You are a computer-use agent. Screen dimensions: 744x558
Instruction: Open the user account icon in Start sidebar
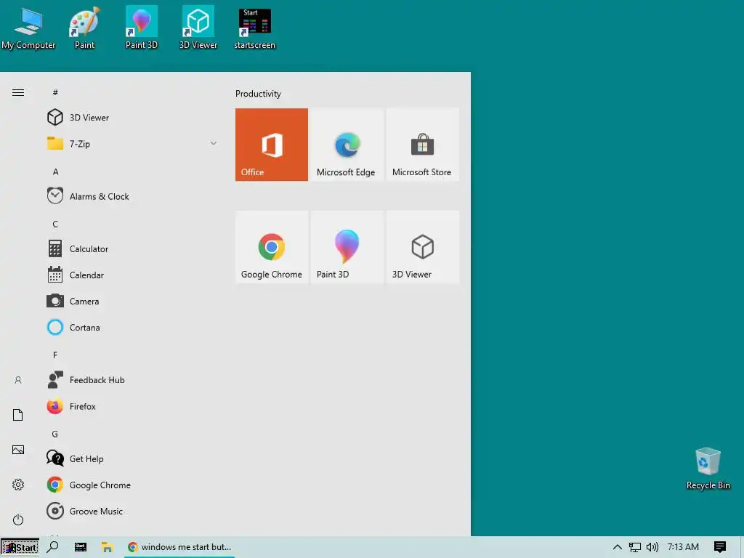pos(18,379)
